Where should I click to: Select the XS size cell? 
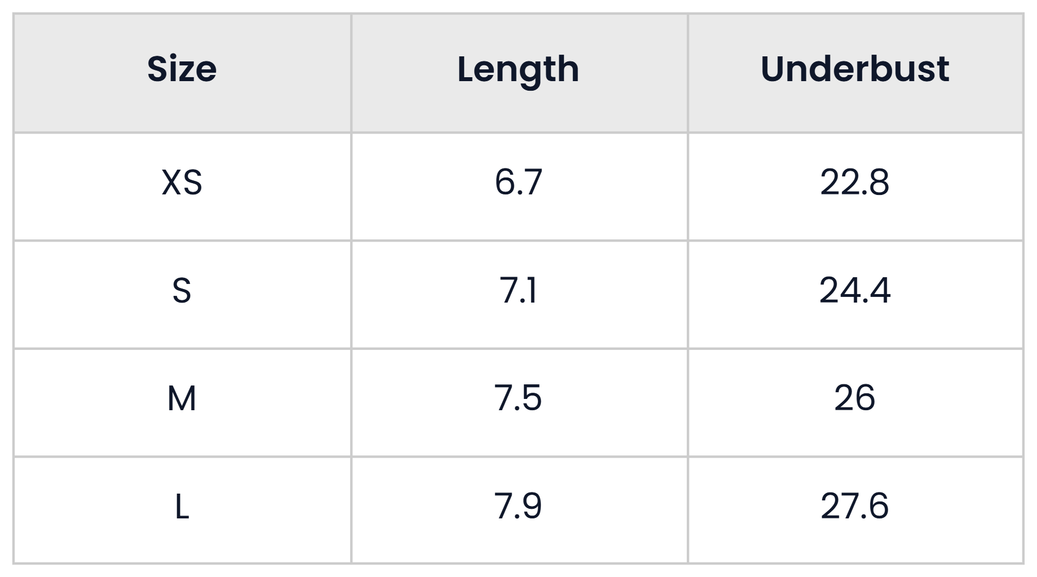[182, 183]
